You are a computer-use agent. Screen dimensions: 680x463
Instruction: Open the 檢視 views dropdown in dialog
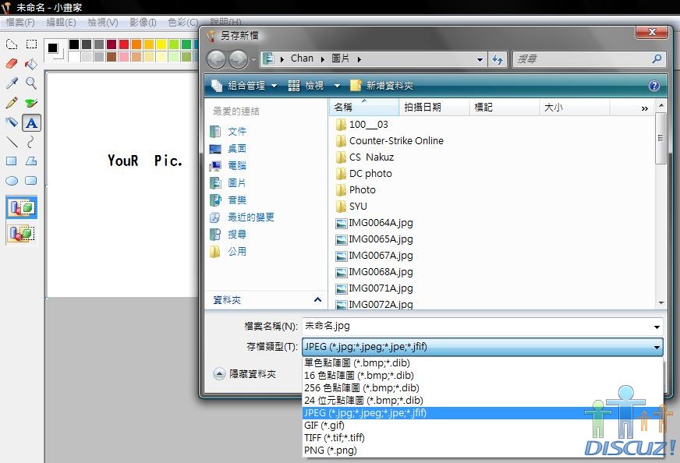(337, 86)
